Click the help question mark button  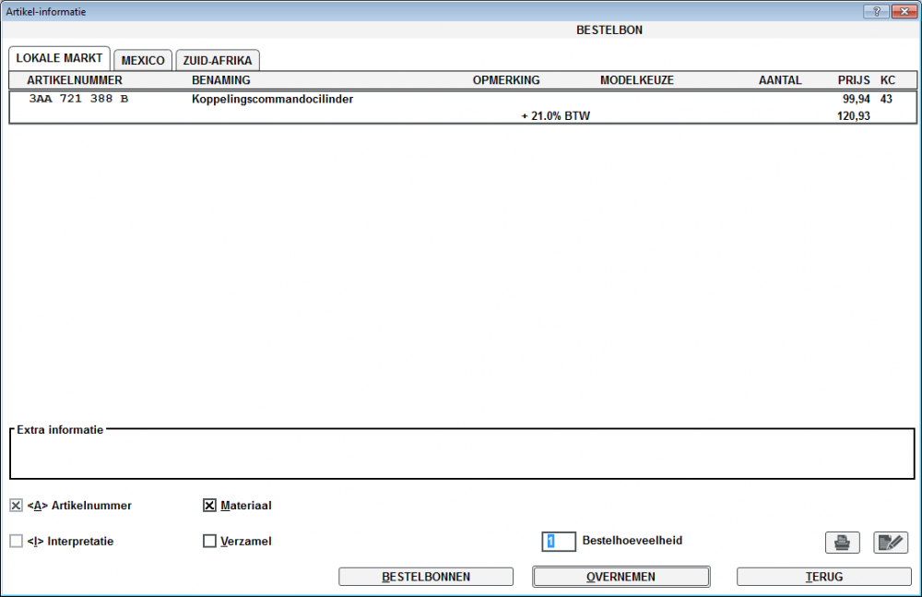876,11
